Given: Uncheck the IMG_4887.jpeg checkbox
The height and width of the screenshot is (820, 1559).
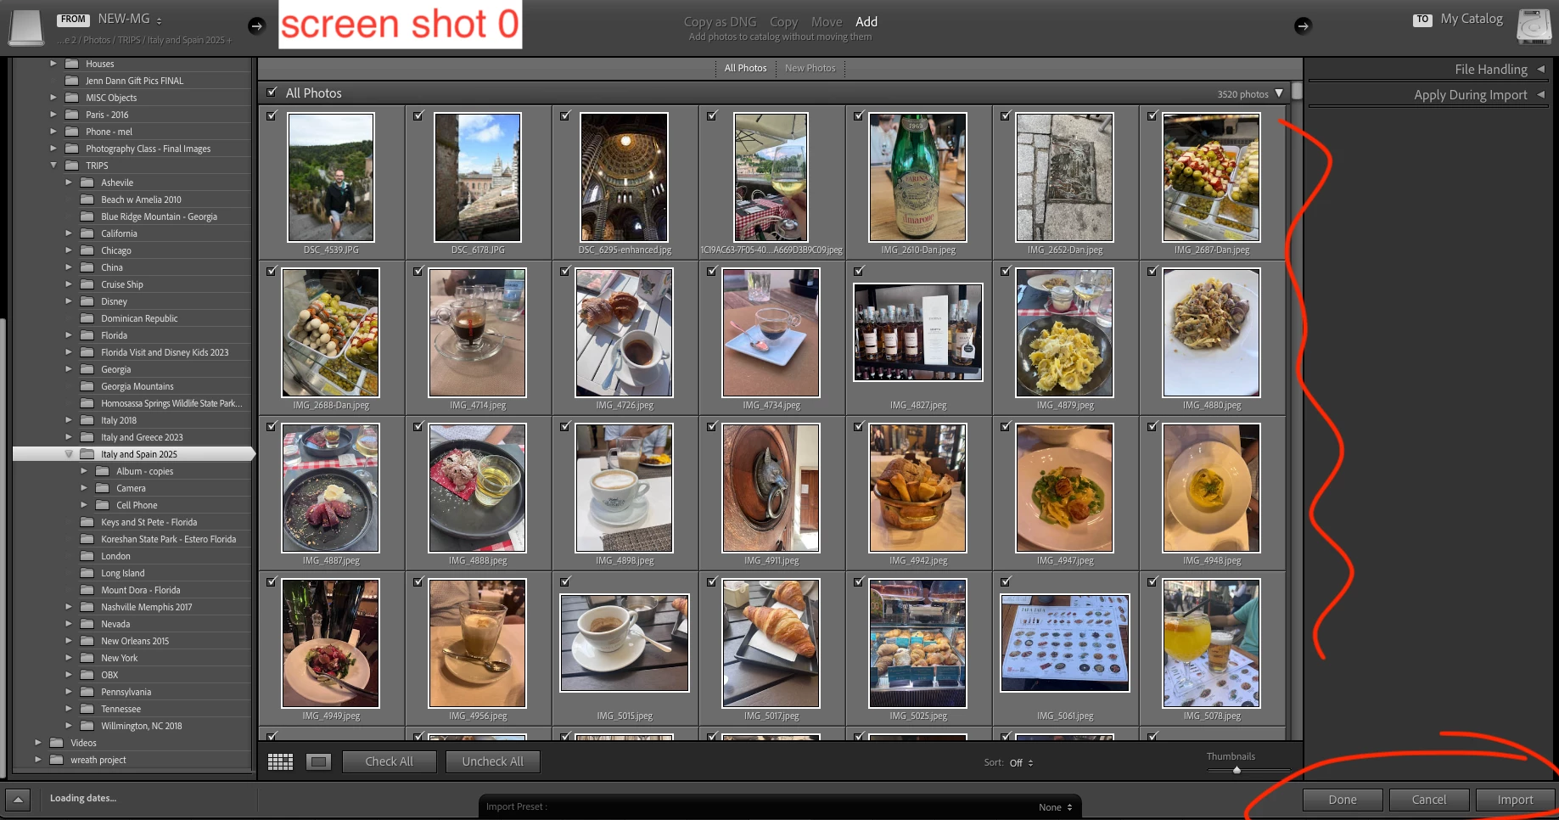Looking at the screenshot, I should coord(272,426).
